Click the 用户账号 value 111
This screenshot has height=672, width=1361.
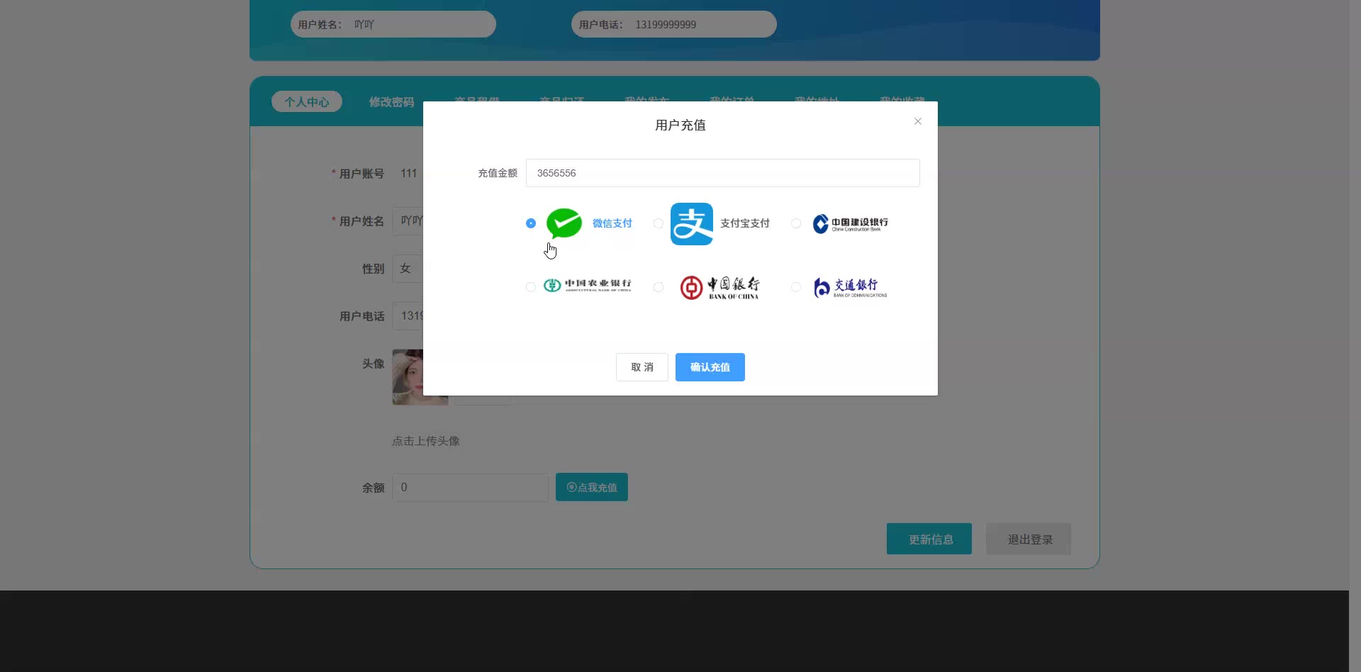pyautogui.click(x=409, y=173)
